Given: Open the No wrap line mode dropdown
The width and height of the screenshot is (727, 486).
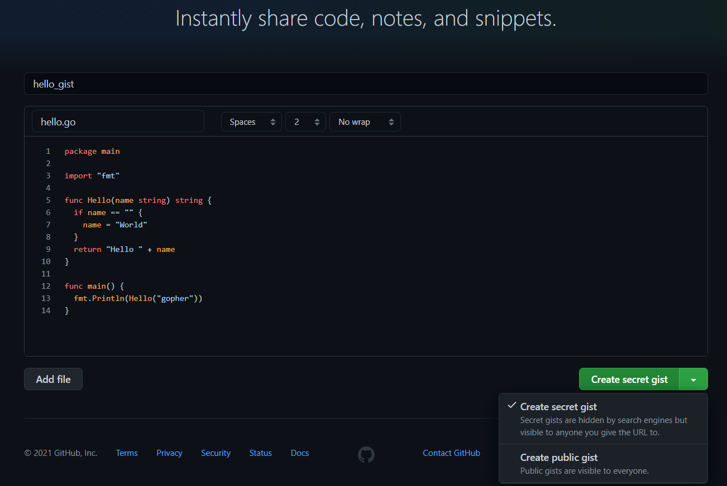Looking at the screenshot, I should click(x=365, y=122).
